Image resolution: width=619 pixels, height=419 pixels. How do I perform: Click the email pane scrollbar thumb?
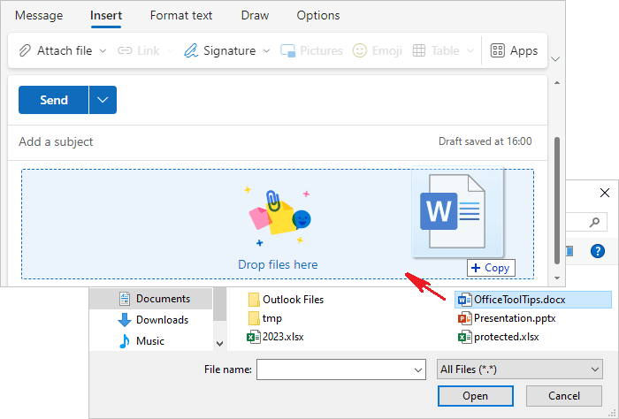pyautogui.click(x=557, y=201)
